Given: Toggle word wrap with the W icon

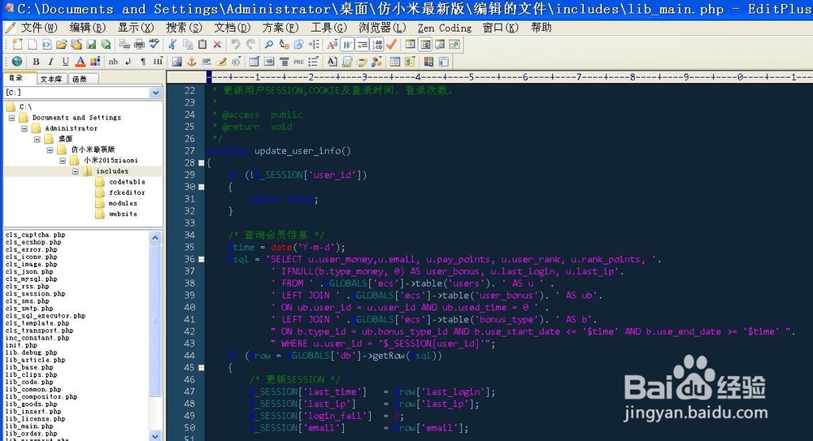Looking at the screenshot, I should [x=347, y=45].
